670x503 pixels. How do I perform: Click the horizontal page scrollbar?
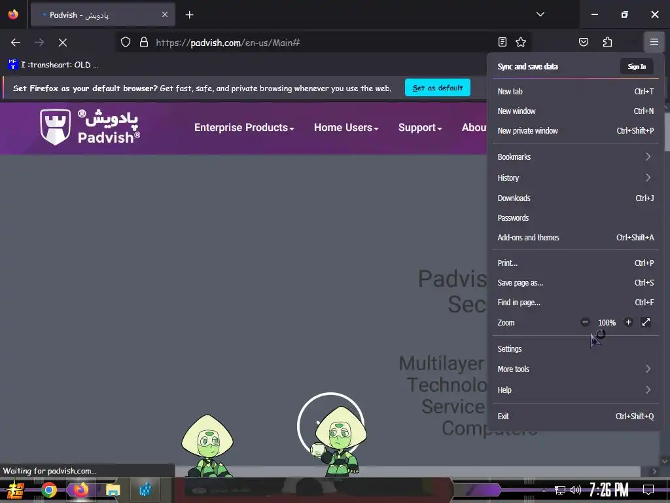(407, 472)
